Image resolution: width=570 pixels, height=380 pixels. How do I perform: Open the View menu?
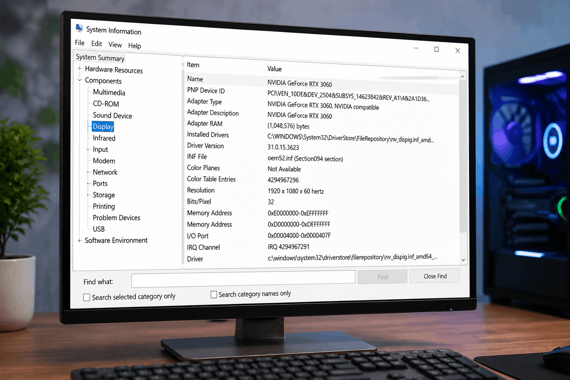115,45
